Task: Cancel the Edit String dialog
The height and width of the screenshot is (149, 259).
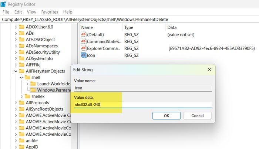Action: [197, 116]
